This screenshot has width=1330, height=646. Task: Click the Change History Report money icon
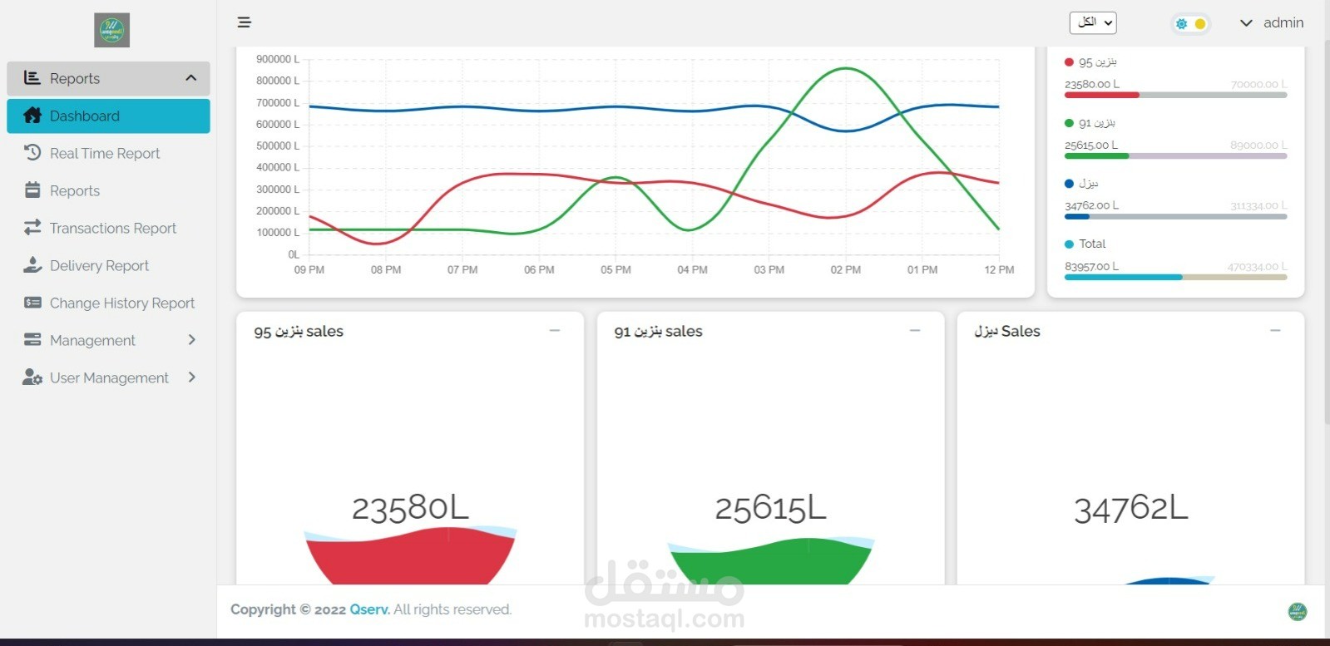(x=32, y=303)
